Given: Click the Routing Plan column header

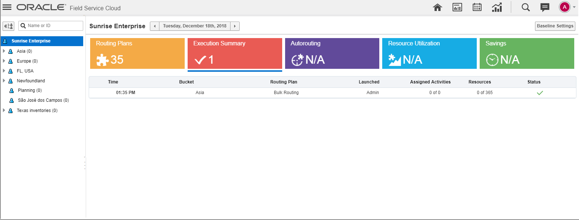Looking at the screenshot, I should click(x=284, y=82).
